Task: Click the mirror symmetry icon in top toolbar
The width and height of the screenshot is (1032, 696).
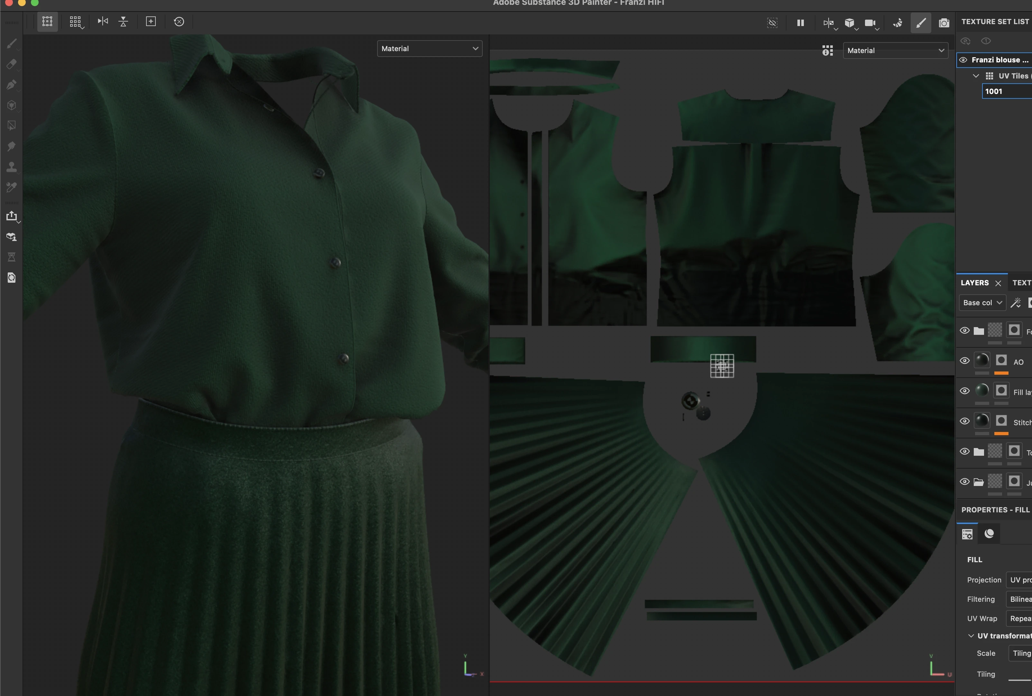Action: (x=103, y=21)
